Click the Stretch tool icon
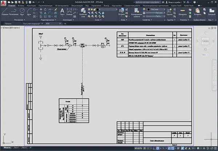 (41, 17)
